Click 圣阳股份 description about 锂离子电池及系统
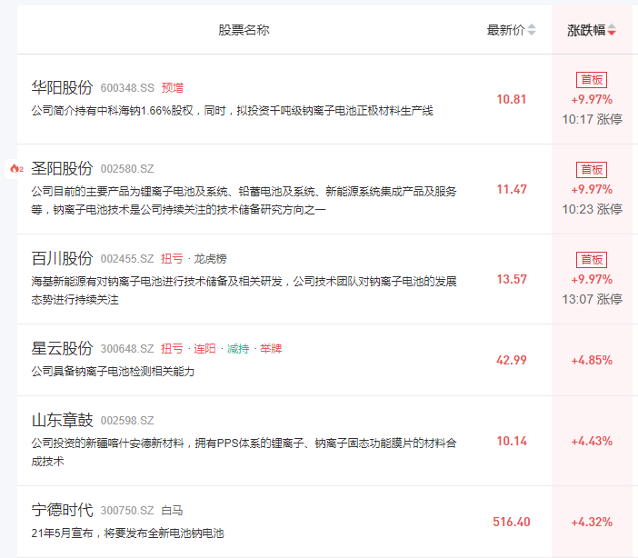Viewport: 638px width, 558px height. coord(244,201)
